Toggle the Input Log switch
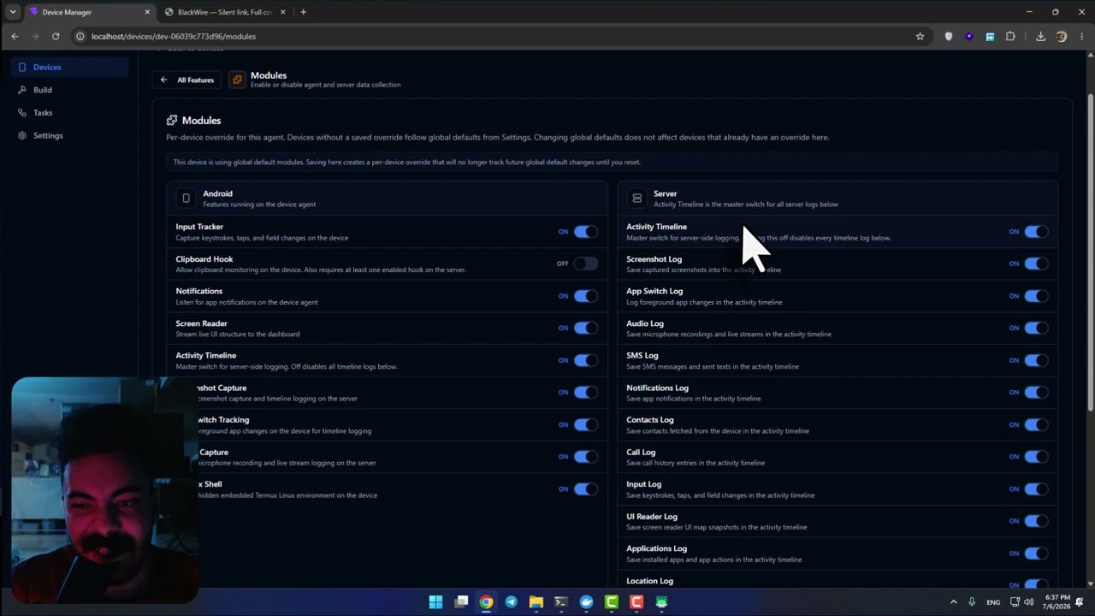Image resolution: width=1095 pixels, height=616 pixels. click(x=1036, y=489)
